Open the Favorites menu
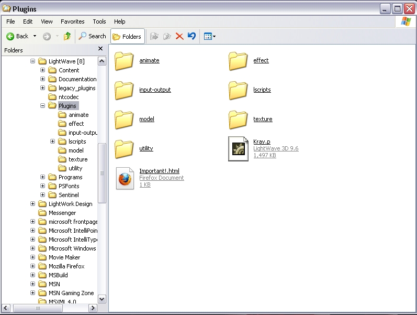The image size is (417, 315). coord(72,21)
